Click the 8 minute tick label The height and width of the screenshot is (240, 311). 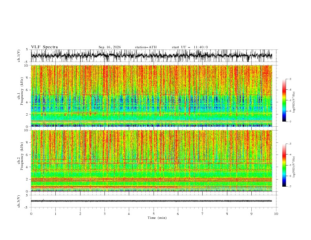227,214
